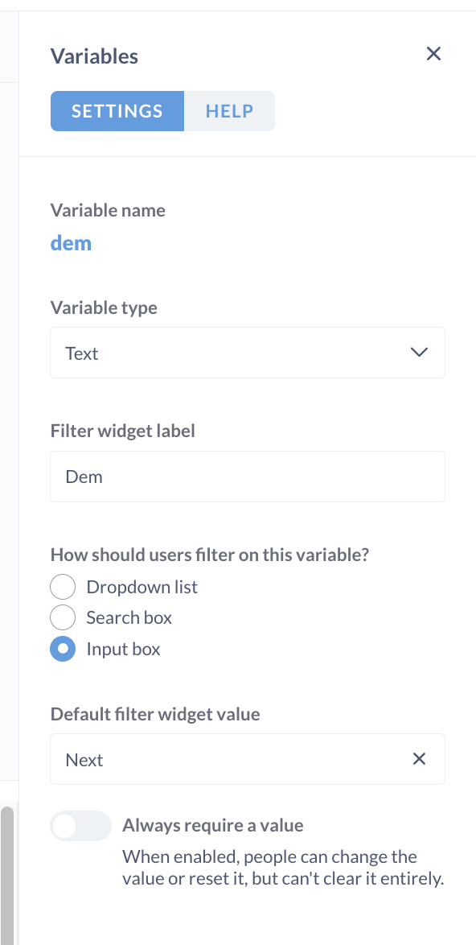Image resolution: width=476 pixels, height=945 pixels.
Task: Click the "Search box" option label text
Action: 129,617
